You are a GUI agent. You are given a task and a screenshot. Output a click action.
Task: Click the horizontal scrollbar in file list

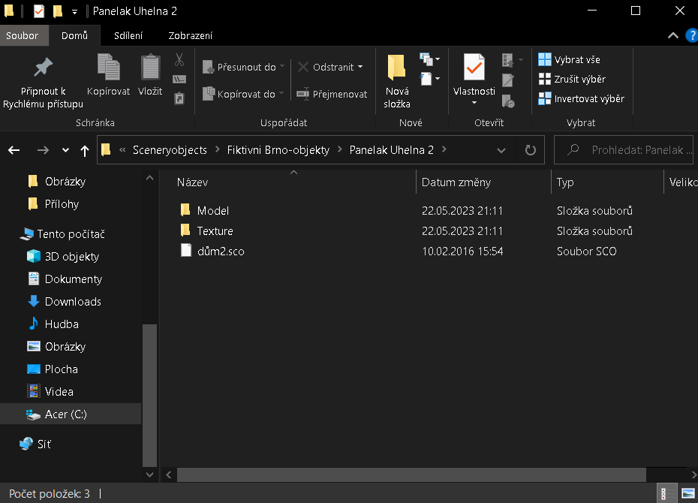[x=411, y=474]
